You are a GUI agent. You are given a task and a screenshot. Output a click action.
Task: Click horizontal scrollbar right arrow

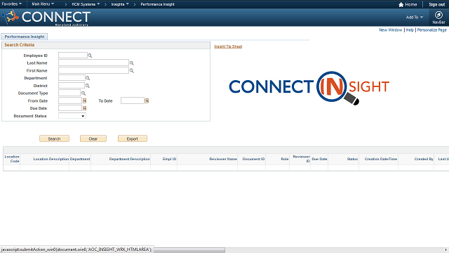446,250
